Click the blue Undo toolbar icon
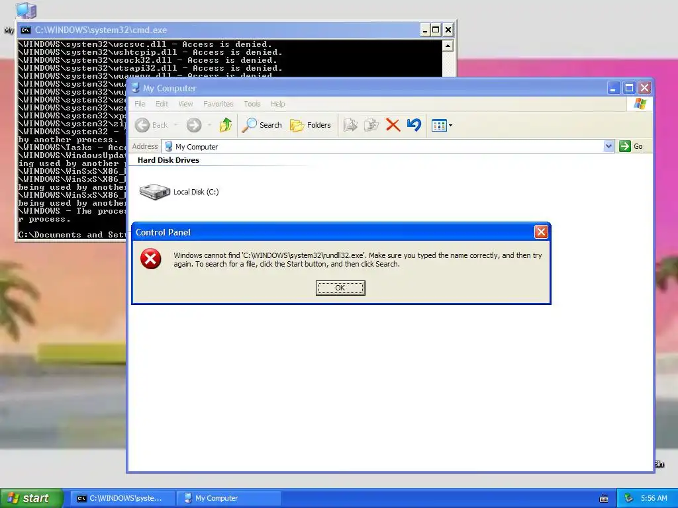 414,125
